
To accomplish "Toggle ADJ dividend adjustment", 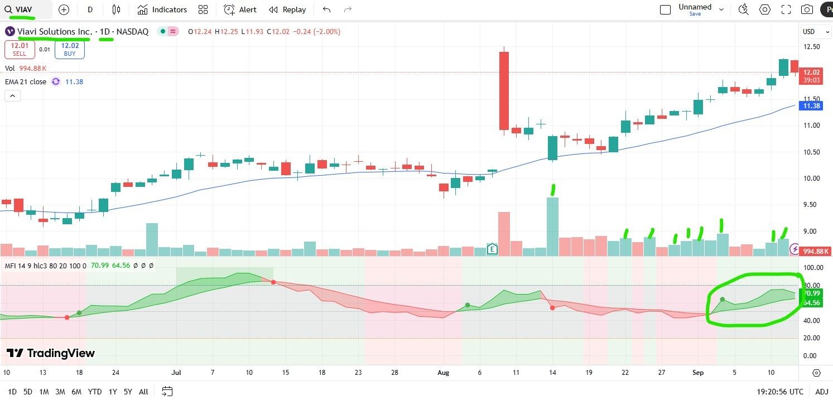I will (821, 392).
